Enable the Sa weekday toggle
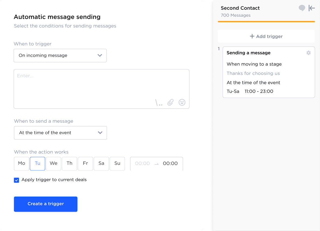The width and height of the screenshot is (320, 231). pyautogui.click(x=101, y=163)
